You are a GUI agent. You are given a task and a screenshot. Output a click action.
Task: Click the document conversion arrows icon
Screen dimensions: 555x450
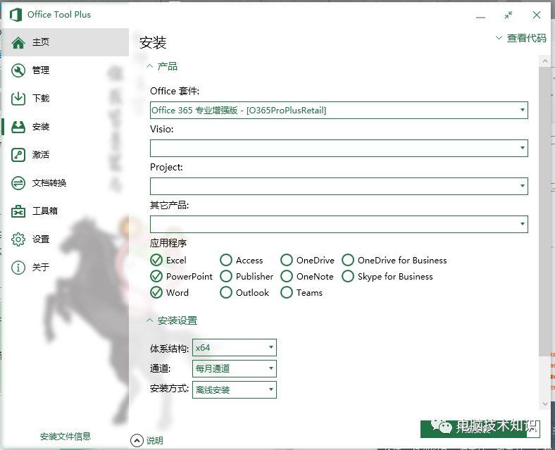pyautogui.click(x=18, y=183)
